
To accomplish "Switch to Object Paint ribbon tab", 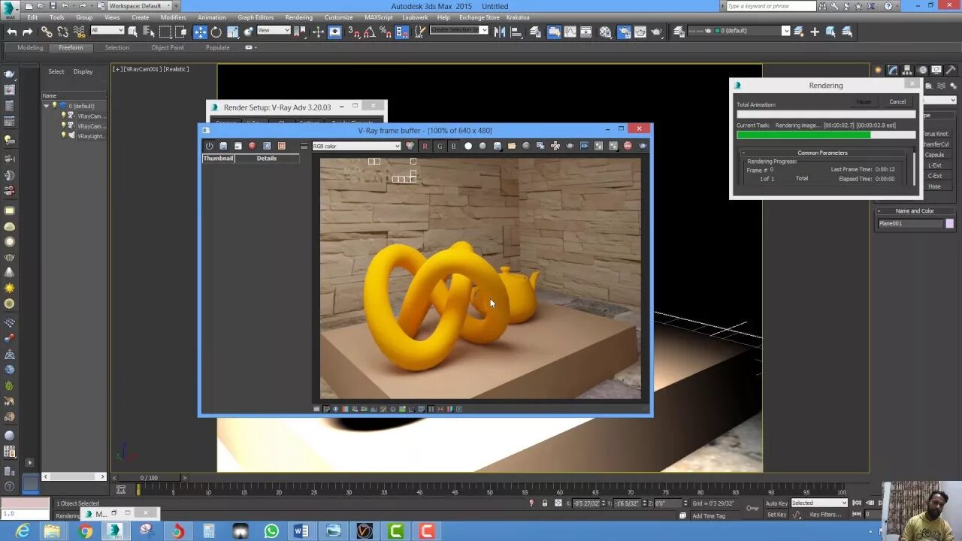I will [167, 47].
